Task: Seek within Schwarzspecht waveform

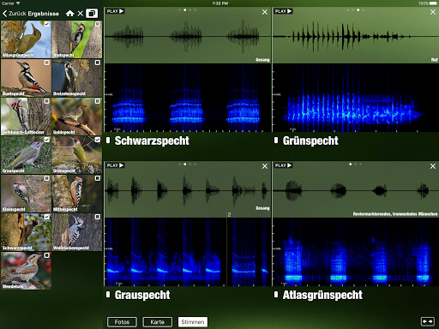Action: point(188,37)
